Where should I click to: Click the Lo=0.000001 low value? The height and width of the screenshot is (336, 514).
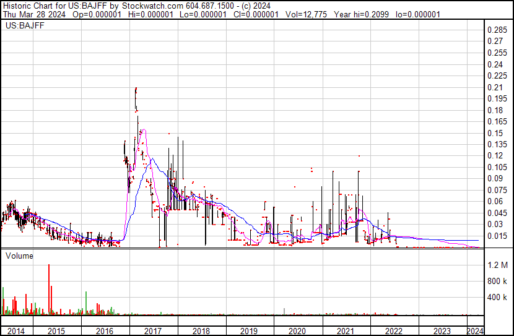(203, 14)
